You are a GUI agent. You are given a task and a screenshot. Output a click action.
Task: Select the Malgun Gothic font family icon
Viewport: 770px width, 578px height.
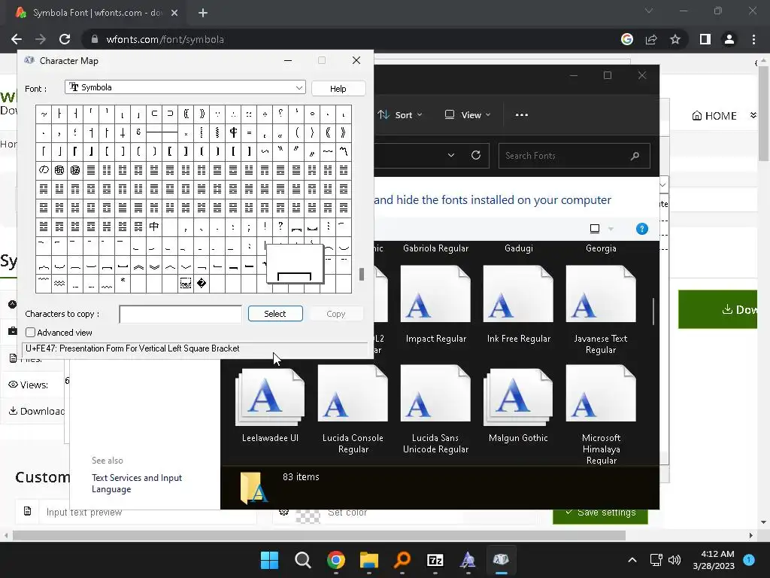[518, 396]
